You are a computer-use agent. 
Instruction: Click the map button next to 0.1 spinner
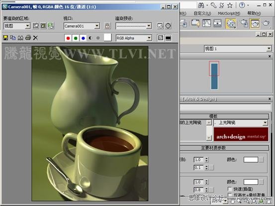211,168
